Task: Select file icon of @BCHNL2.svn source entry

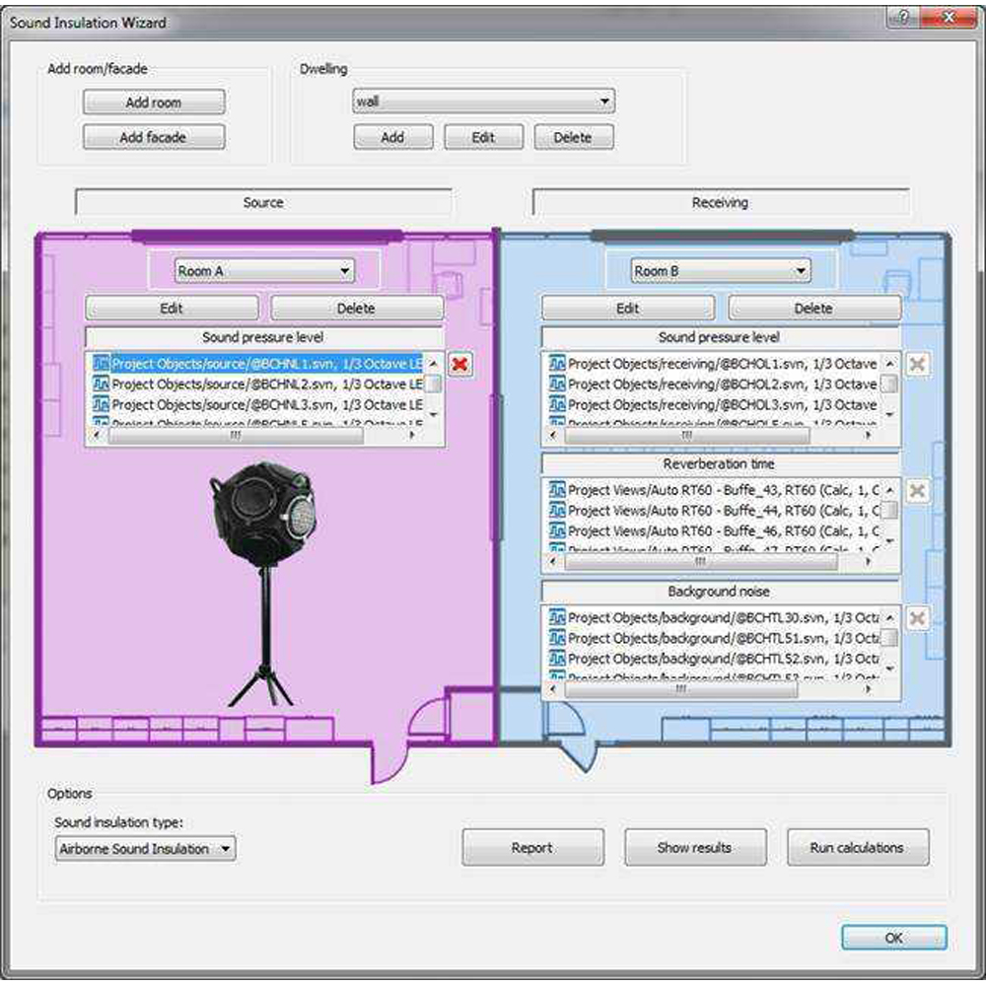Action: pyautogui.click(x=101, y=385)
